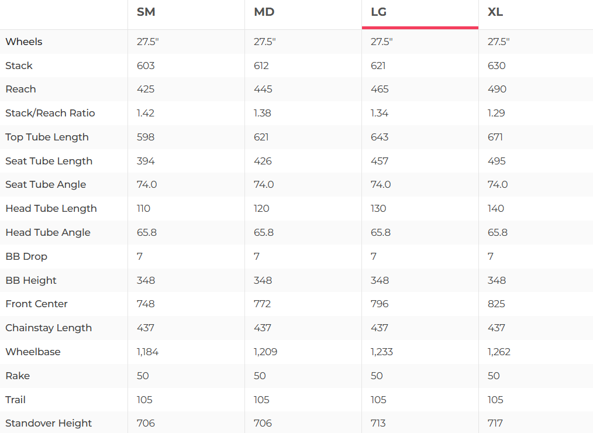Screen dimensions: 593x433
Task: Switch to the LG size column
Action: click(379, 12)
